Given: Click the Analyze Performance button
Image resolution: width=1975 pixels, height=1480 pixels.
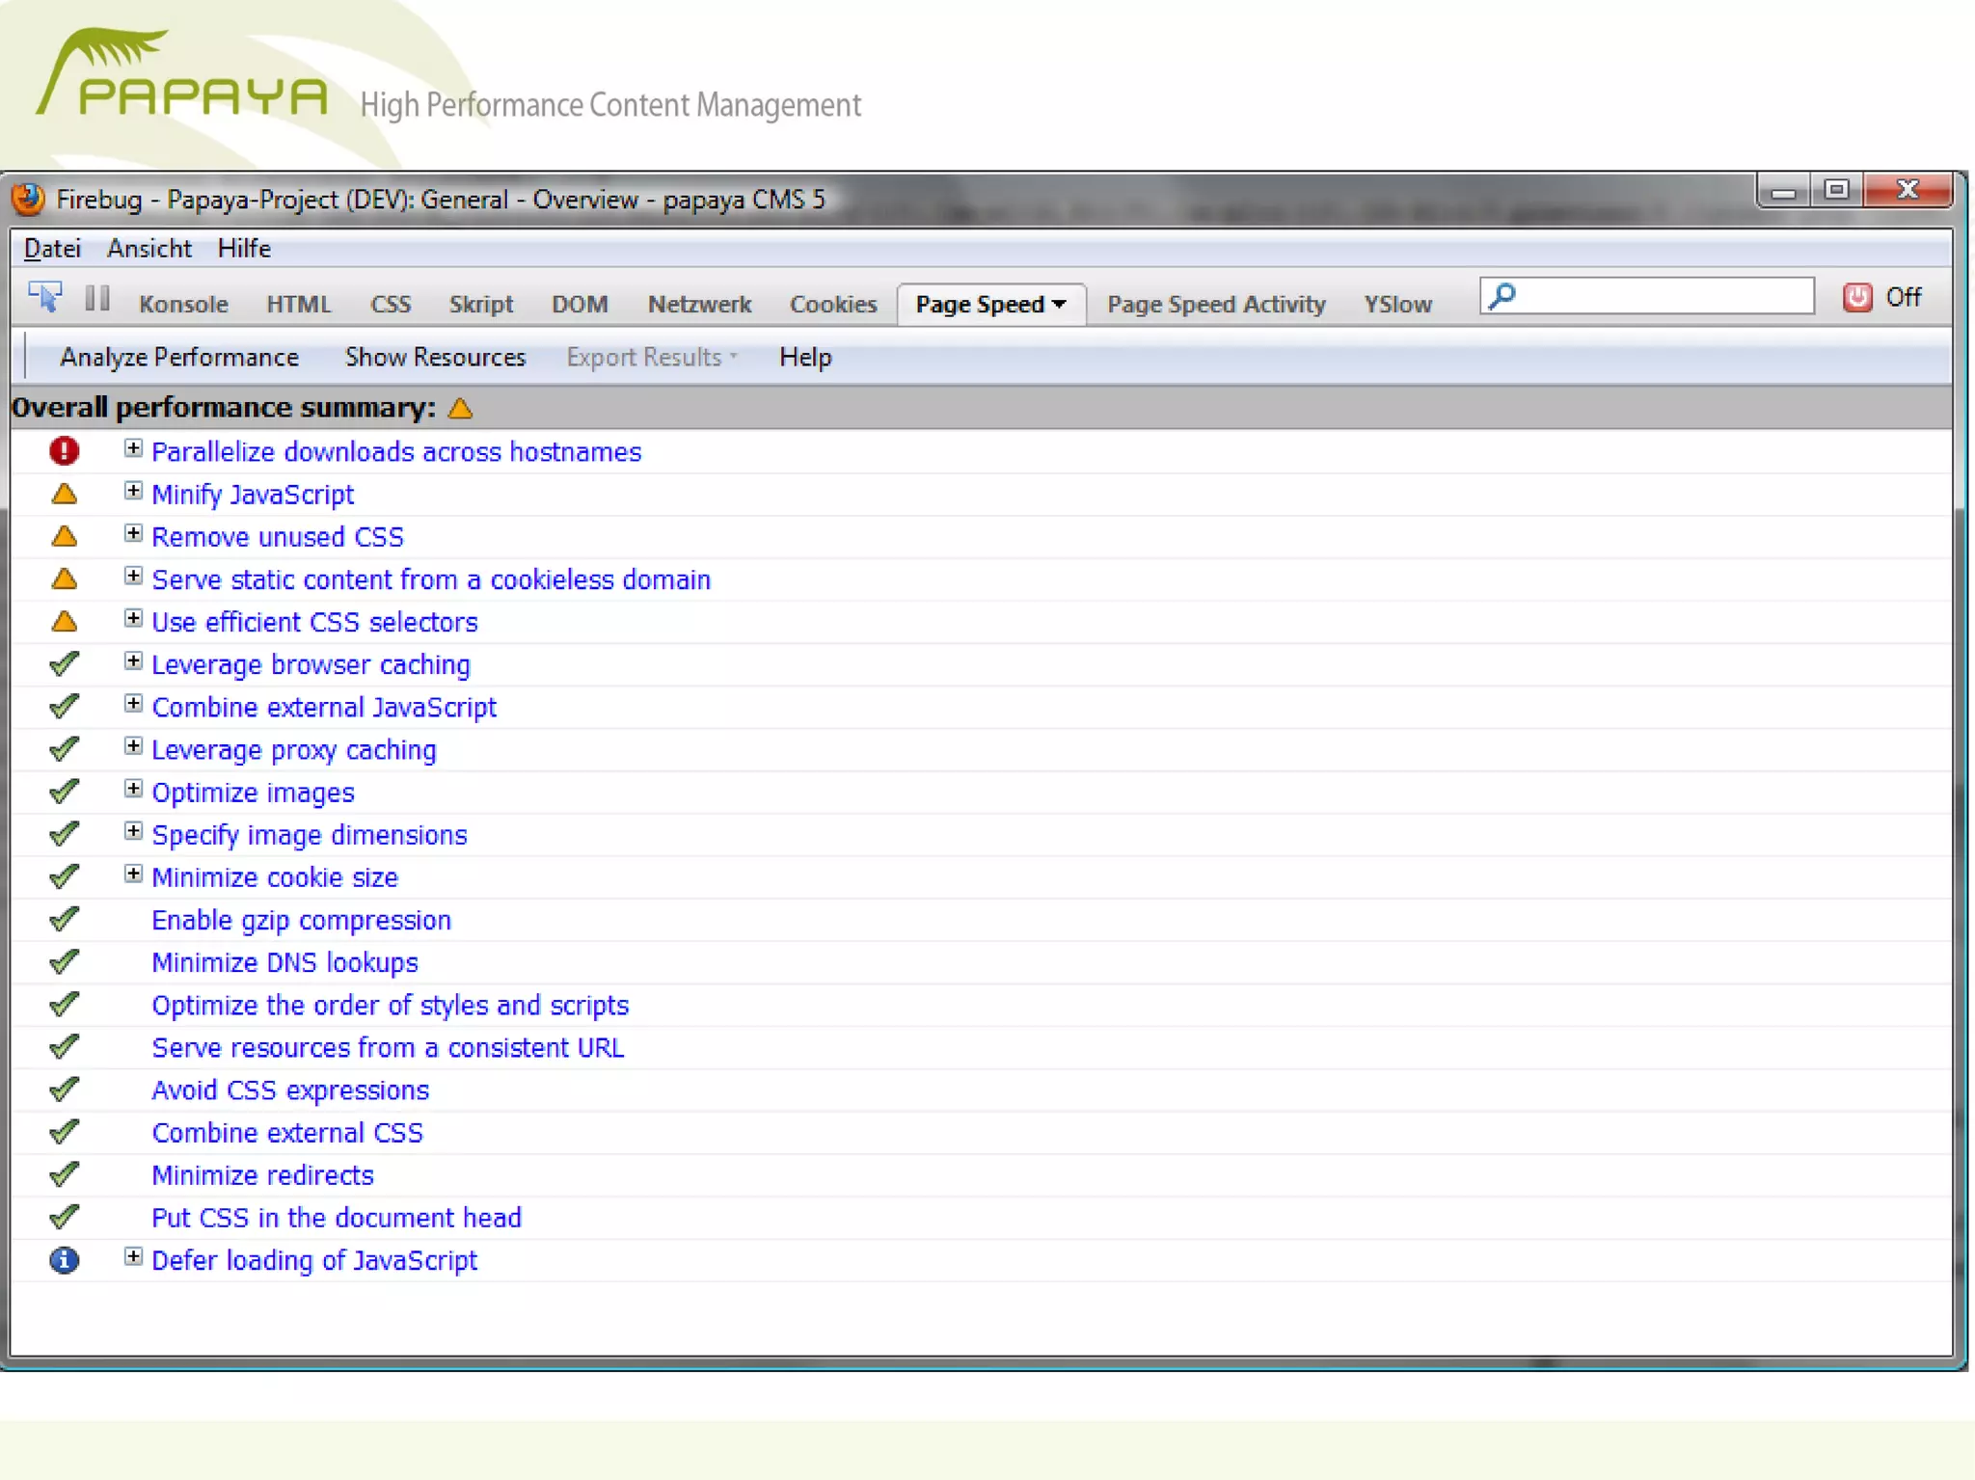Looking at the screenshot, I should click(x=179, y=357).
